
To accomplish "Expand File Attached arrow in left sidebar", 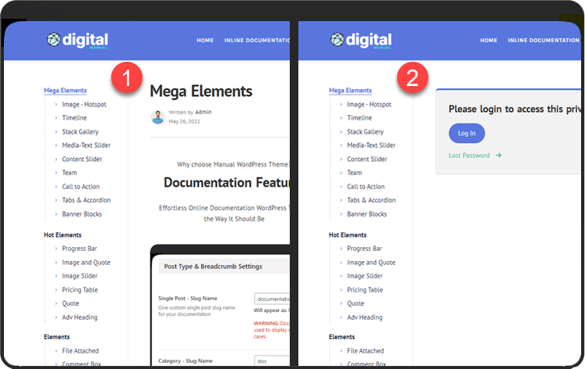I will coord(56,351).
